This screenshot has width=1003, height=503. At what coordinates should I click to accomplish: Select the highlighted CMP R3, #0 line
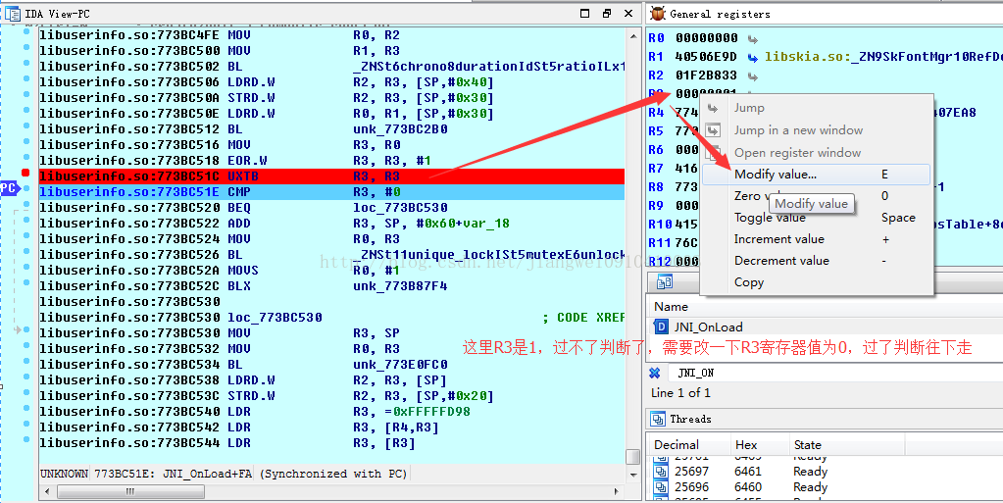tap(331, 192)
